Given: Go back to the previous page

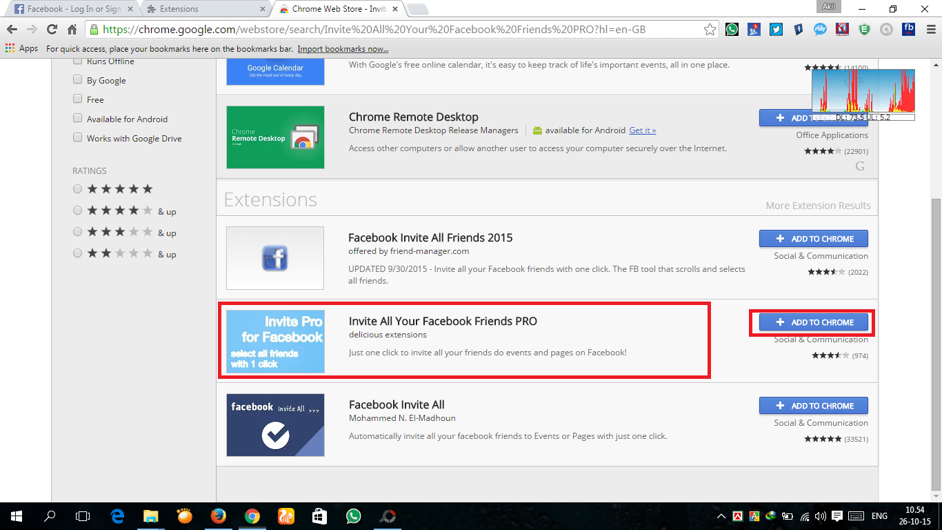Looking at the screenshot, I should pos(12,30).
